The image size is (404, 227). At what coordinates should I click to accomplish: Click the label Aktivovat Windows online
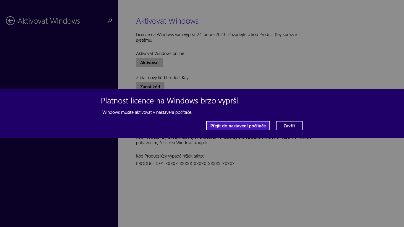pyautogui.click(x=160, y=53)
